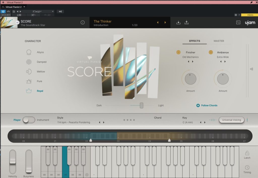Click the info icon beside SCORE
258x178 pixels.
pos(83,23)
